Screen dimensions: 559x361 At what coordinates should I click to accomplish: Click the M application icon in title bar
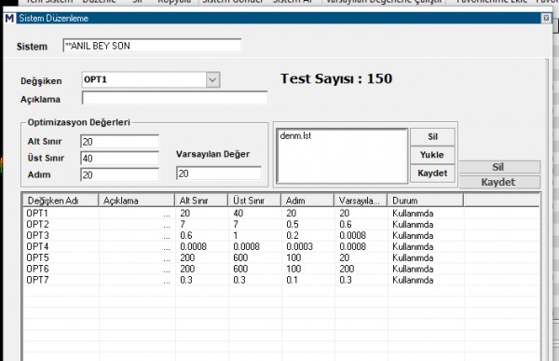(9, 18)
